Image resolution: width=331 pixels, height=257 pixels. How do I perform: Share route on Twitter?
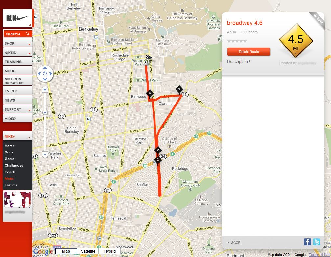click(317, 242)
